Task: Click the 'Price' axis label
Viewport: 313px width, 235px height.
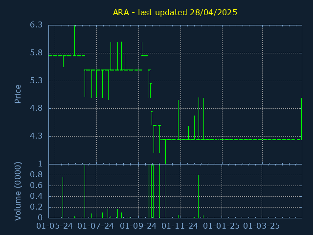Action: coord(18,94)
